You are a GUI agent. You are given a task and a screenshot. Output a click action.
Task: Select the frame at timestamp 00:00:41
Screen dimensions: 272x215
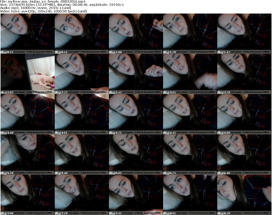pyautogui.click(x=82, y=34)
